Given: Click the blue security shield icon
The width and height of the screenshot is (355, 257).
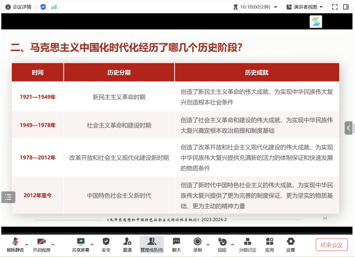Looking at the screenshot, I should (43, 7).
